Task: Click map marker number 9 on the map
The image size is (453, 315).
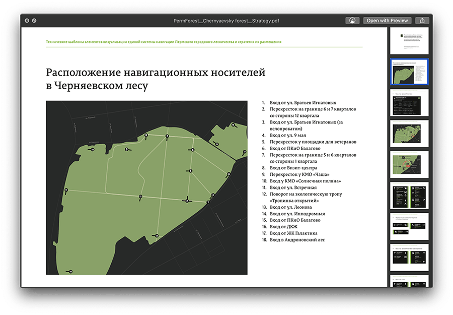Action: tap(127, 149)
